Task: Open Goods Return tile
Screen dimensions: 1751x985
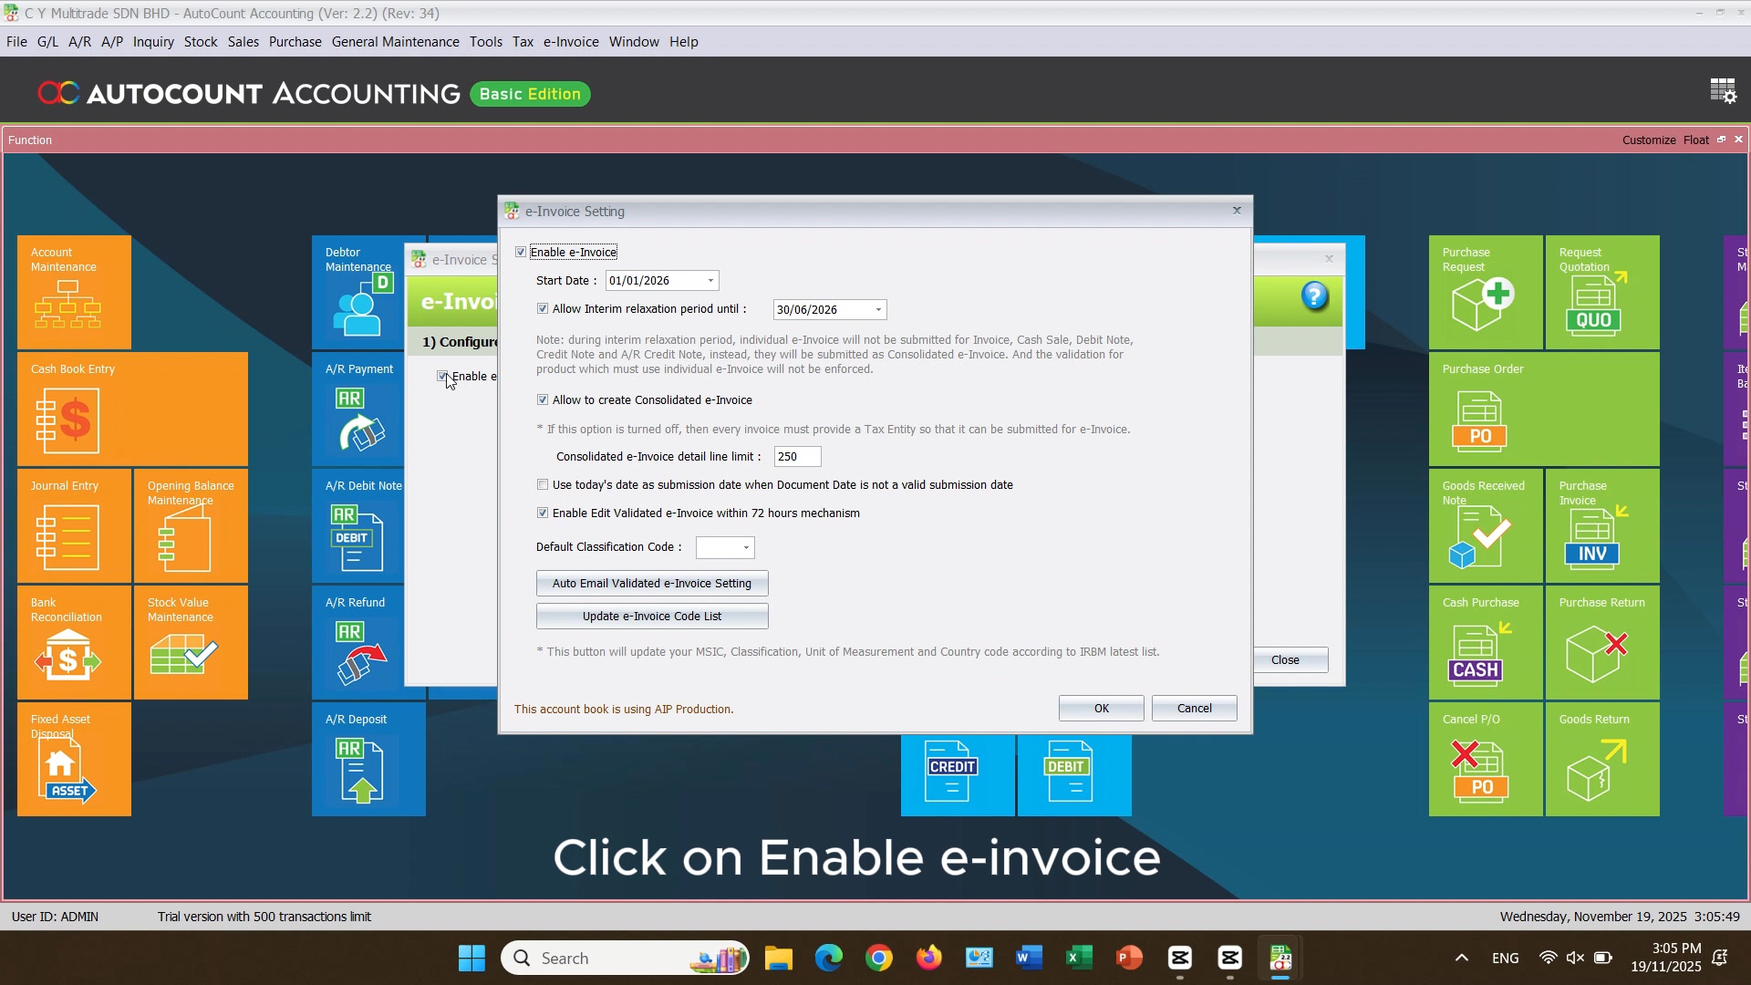Action: point(1602,760)
